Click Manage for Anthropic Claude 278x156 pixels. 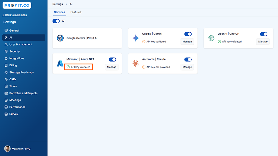[187, 67]
